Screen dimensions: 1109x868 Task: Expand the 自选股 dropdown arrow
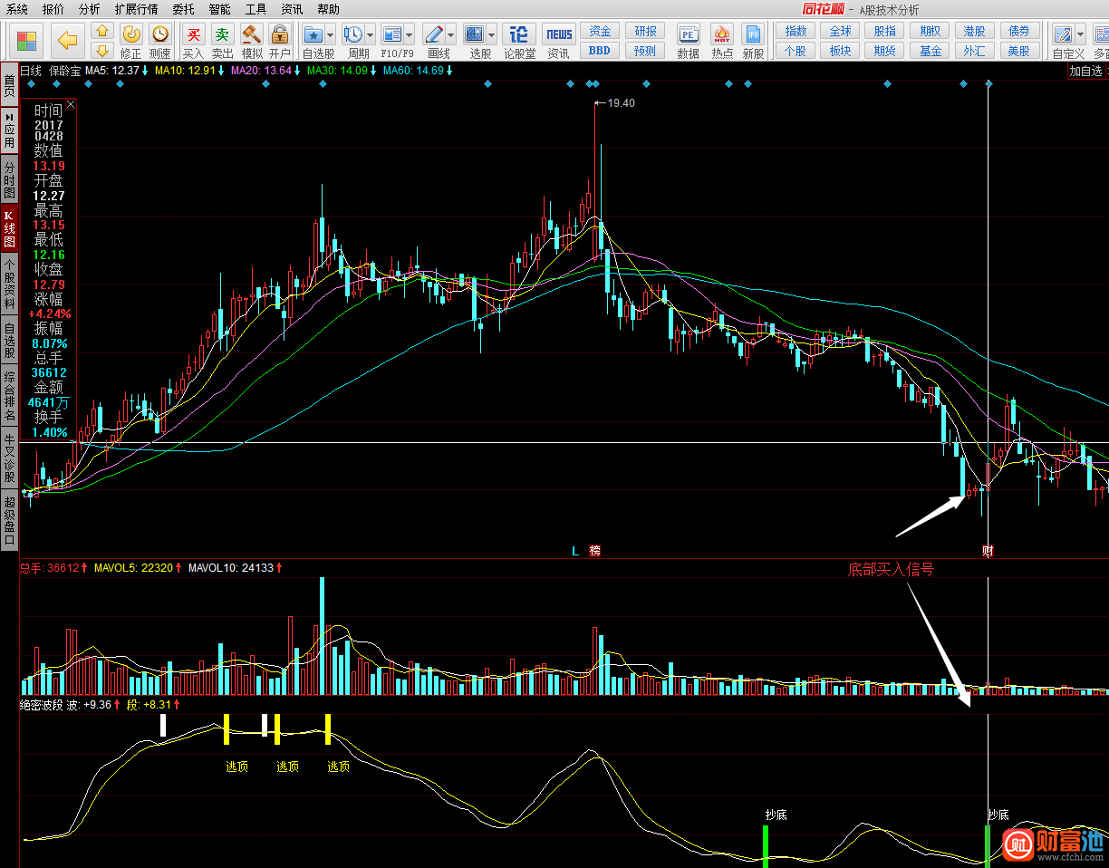330,35
